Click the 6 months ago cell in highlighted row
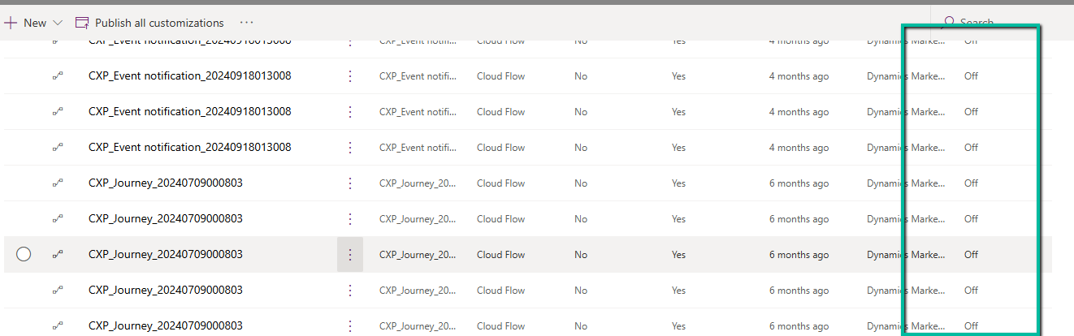1074x336 pixels. click(x=799, y=254)
